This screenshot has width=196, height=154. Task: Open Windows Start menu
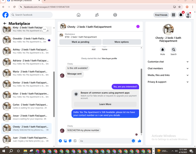(4, 151)
